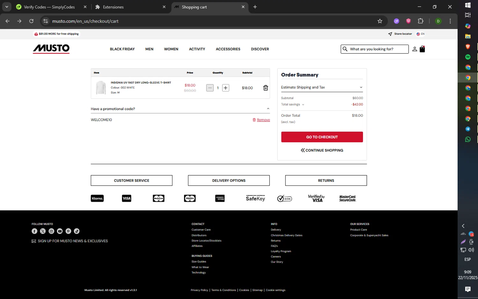Sign up for Musto news & exclusives

[x=70, y=241]
